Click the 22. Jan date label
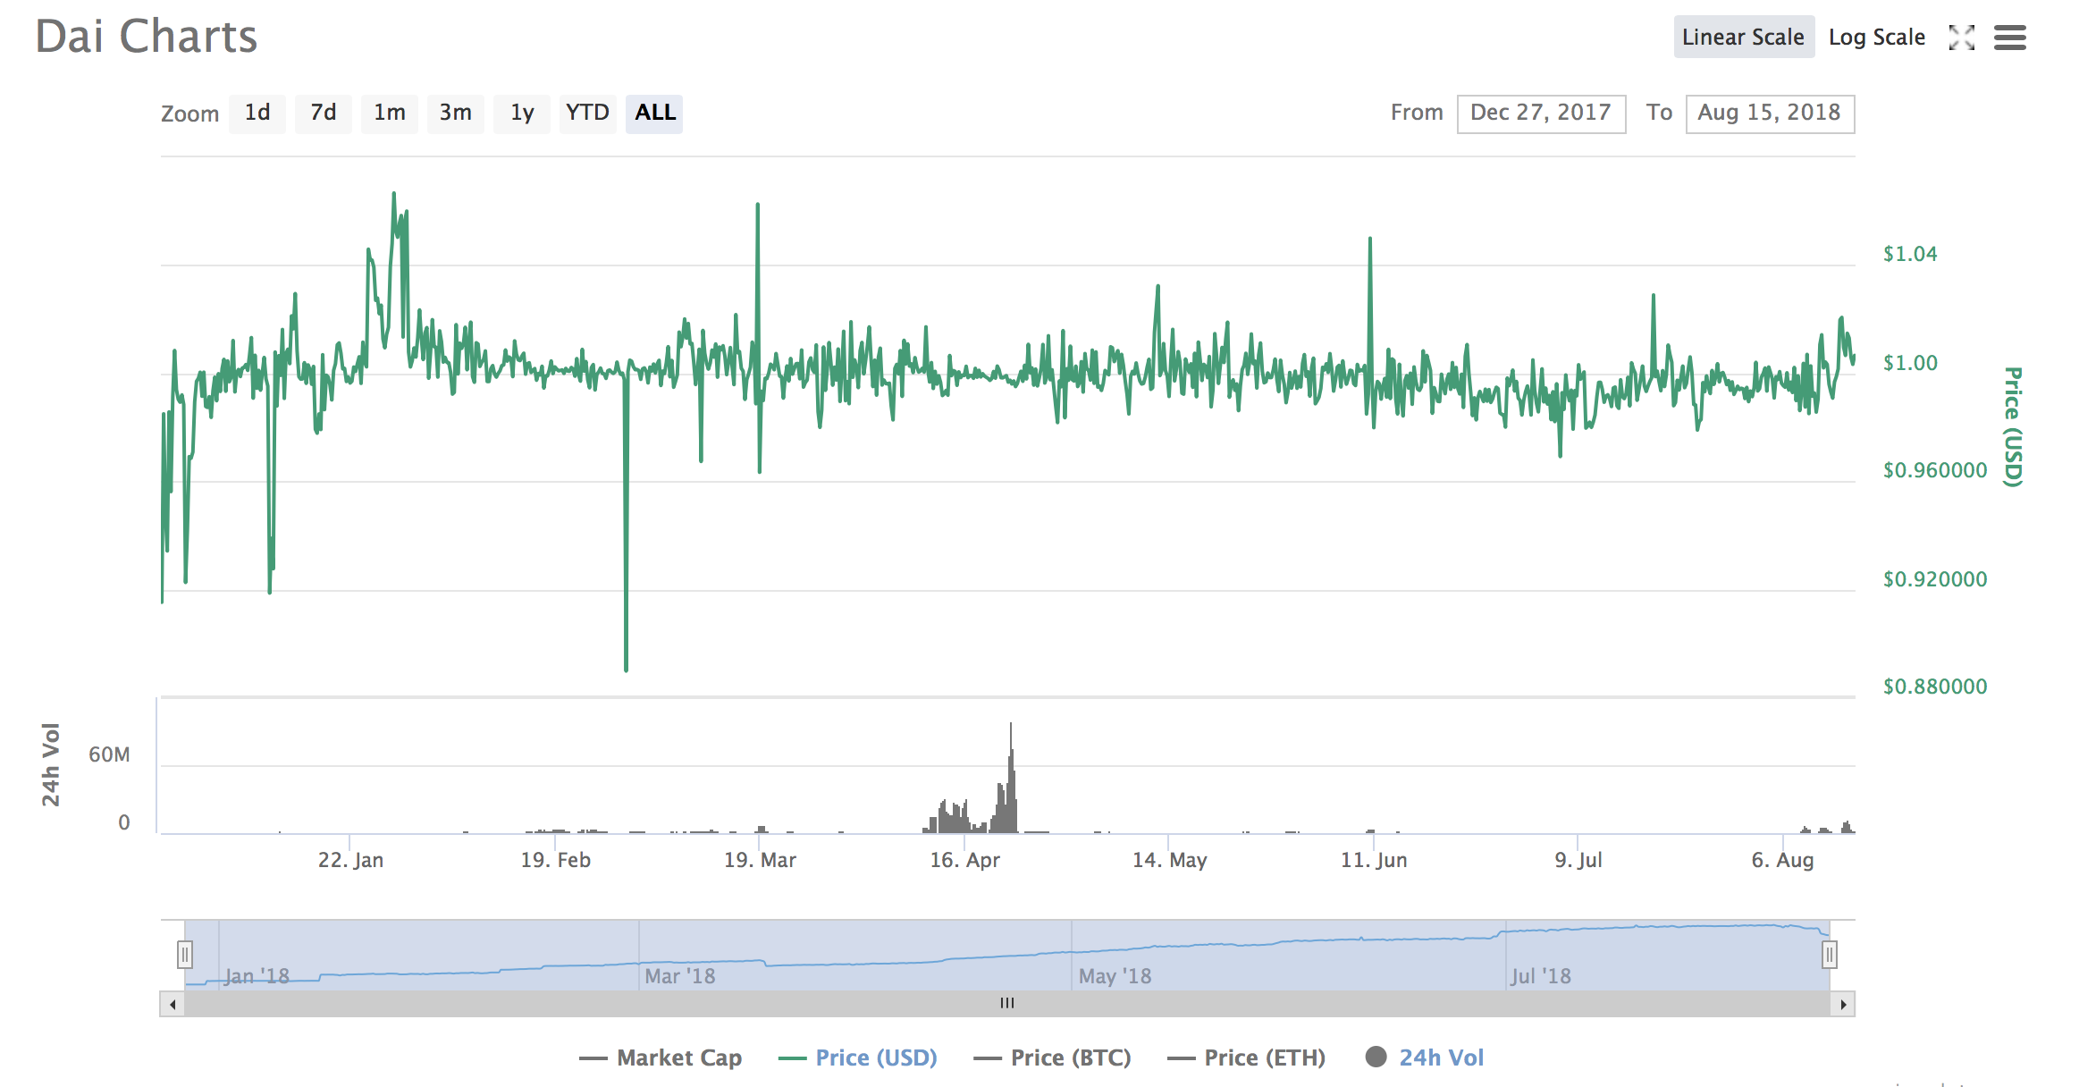This screenshot has height=1087, width=2079. tap(350, 860)
